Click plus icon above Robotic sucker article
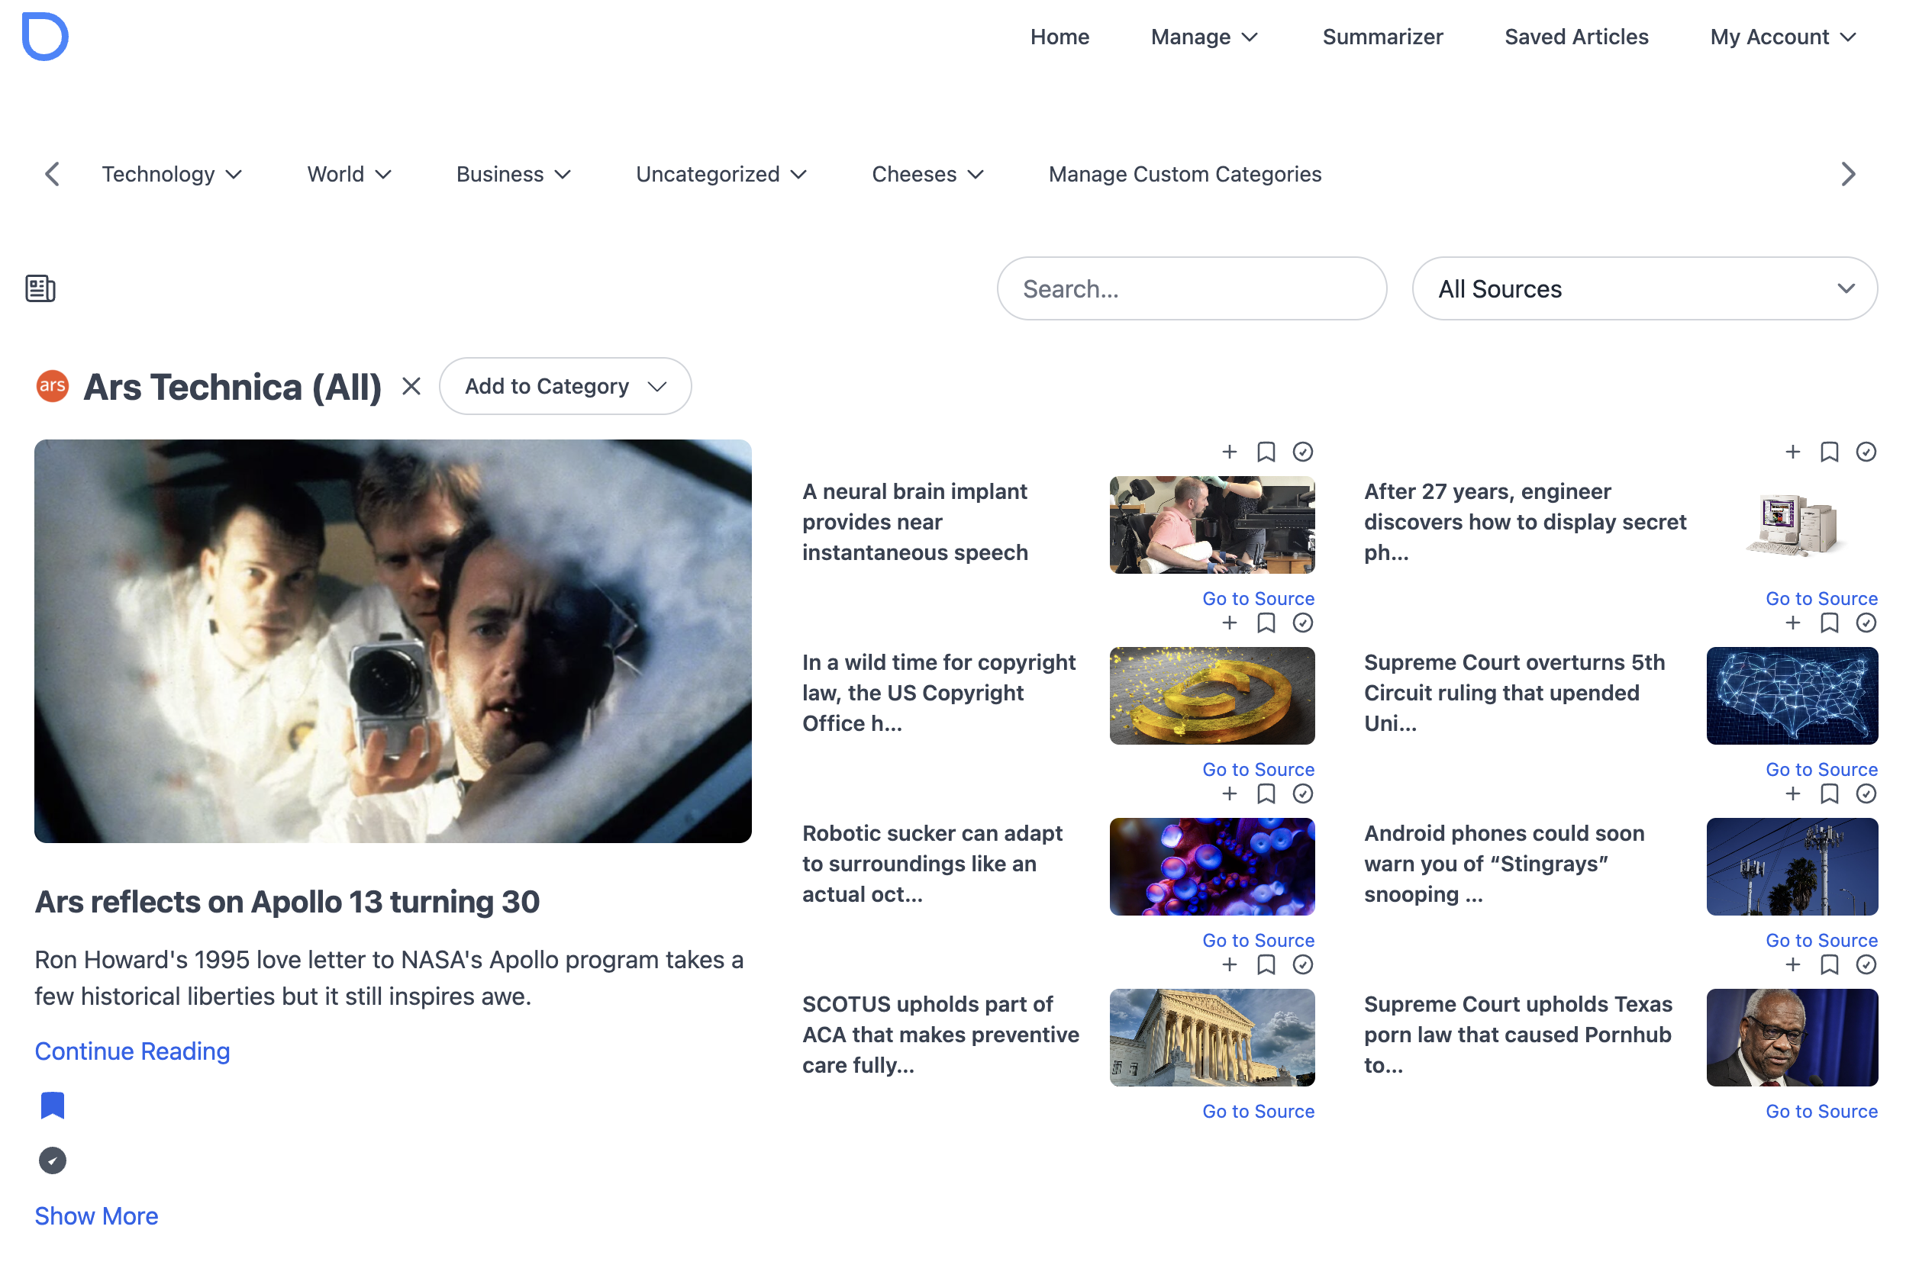The image size is (1919, 1265). tap(1229, 793)
